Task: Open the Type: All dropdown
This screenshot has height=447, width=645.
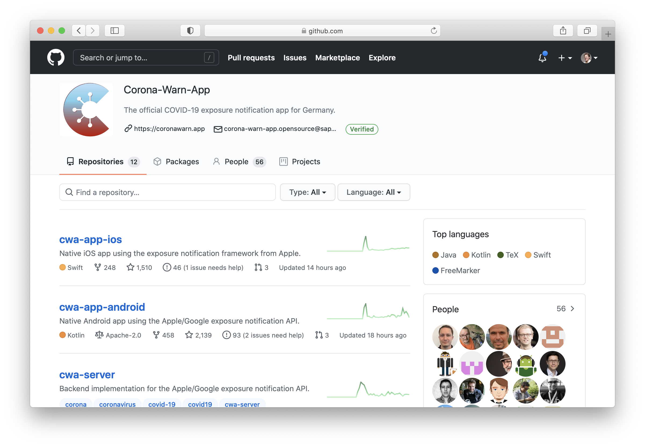Action: 307,192
